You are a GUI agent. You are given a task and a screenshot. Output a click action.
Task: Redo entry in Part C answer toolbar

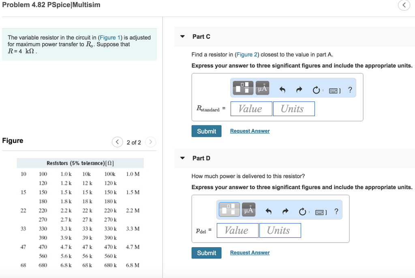(x=299, y=90)
